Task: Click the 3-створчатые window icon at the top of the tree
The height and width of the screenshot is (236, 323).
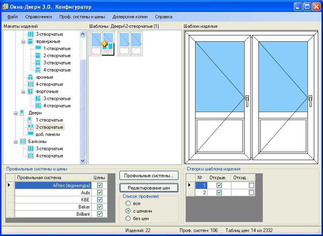Action: 31,34
